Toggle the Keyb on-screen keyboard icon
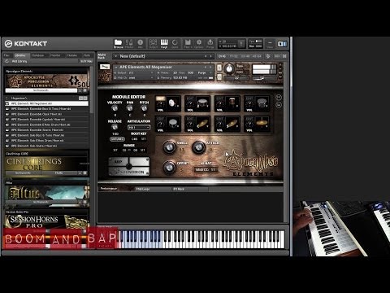The height and width of the screenshot is (293, 390). tap(164, 43)
